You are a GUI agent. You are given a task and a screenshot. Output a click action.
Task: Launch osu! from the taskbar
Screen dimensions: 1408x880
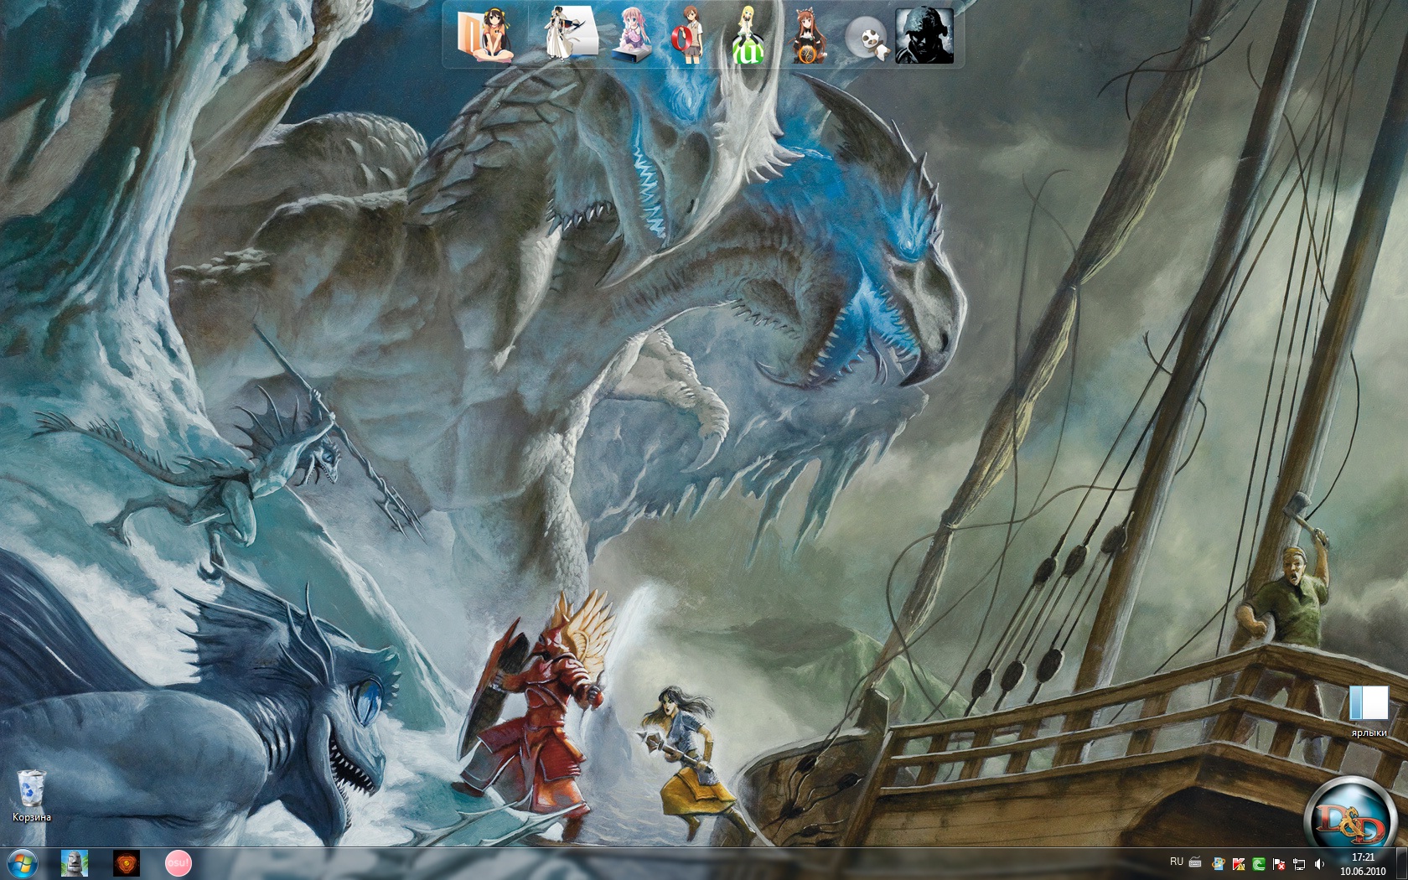point(178,863)
